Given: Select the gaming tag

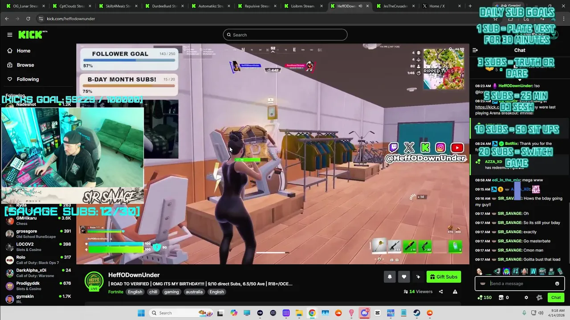Looking at the screenshot, I should (171, 292).
